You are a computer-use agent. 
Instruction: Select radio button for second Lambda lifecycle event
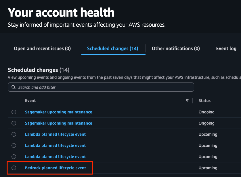[14, 145]
